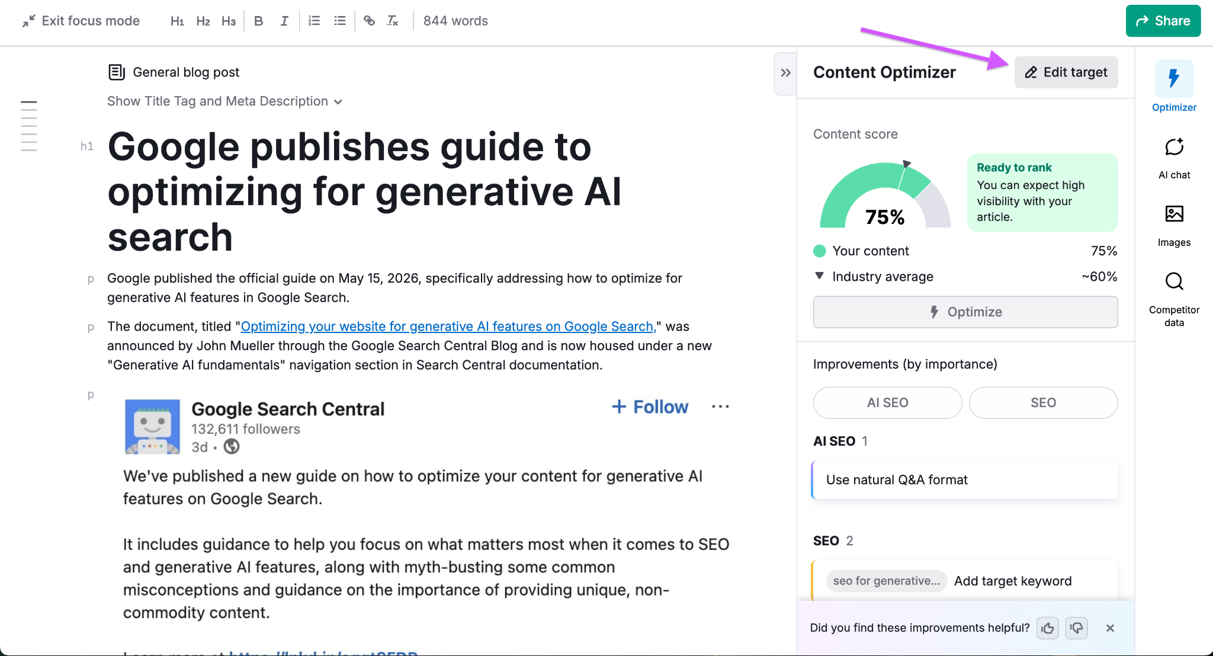Click the green Share button
This screenshot has width=1213, height=656.
[1163, 21]
